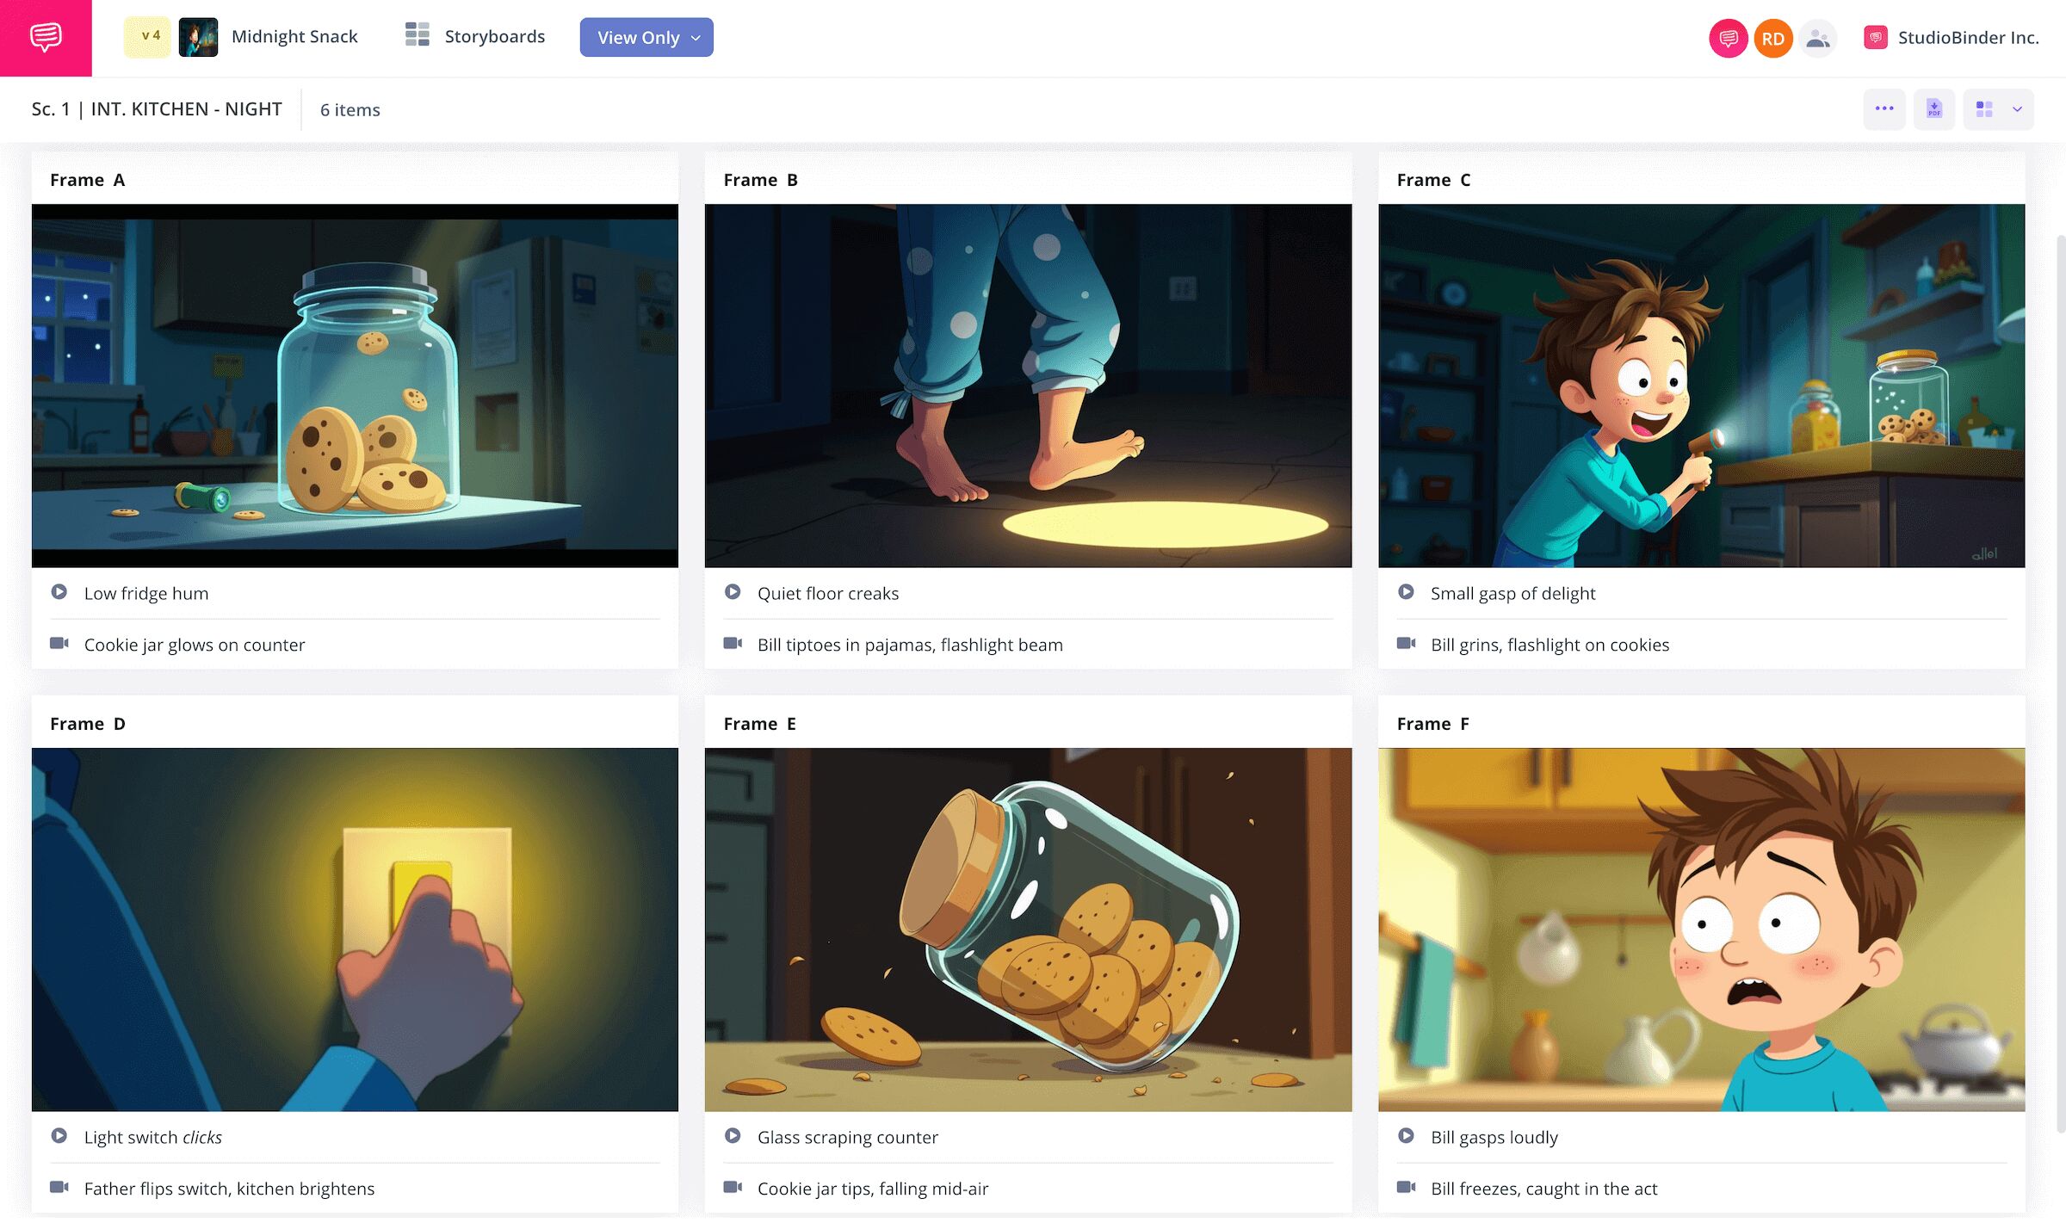The height and width of the screenshot is (1223, 2066).
Task: Click the pink comments avatar icon
Action: [x=1727, y=38]
